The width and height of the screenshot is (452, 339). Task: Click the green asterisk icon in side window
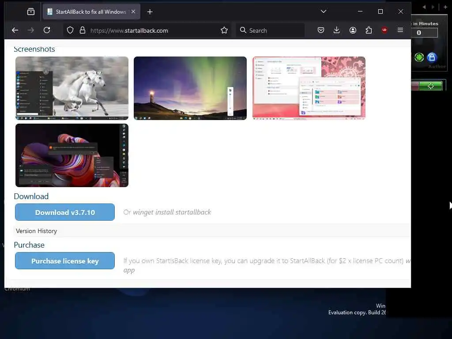pos(419,57)
